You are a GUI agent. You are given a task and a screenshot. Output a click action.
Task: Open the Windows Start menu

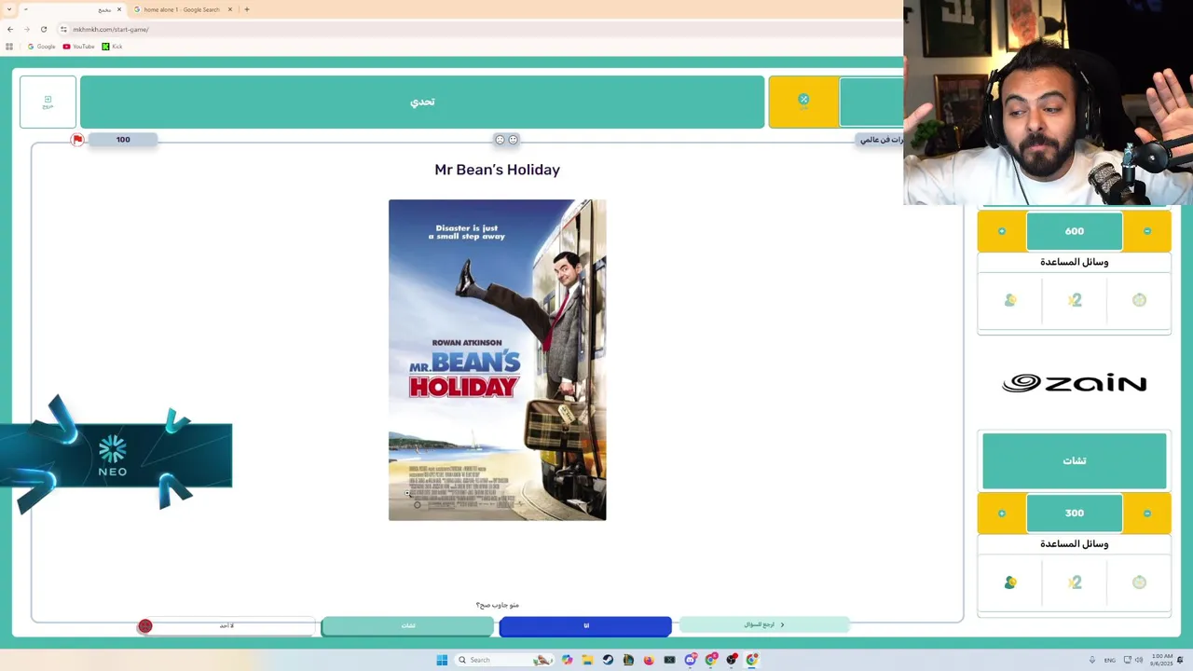[442, 660]
